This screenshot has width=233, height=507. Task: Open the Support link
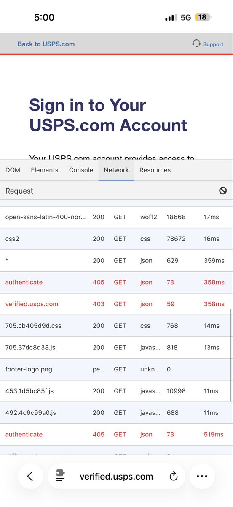pos(213,44)
